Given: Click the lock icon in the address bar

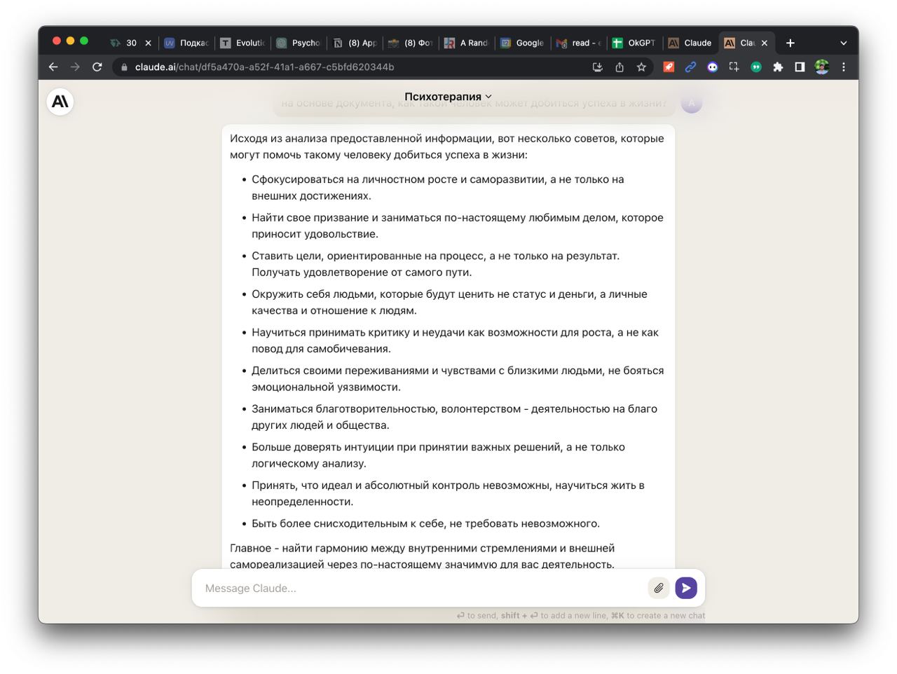Looking at the screenshot, I should pyautogui.click(x=124, y=67).
